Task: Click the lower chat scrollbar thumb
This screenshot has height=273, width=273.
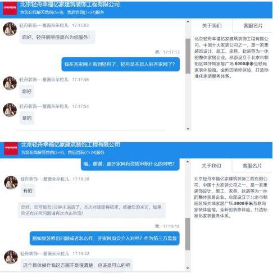Action: (x=188, y=234)
